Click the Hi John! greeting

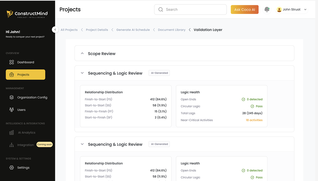(x=13, y=32)
